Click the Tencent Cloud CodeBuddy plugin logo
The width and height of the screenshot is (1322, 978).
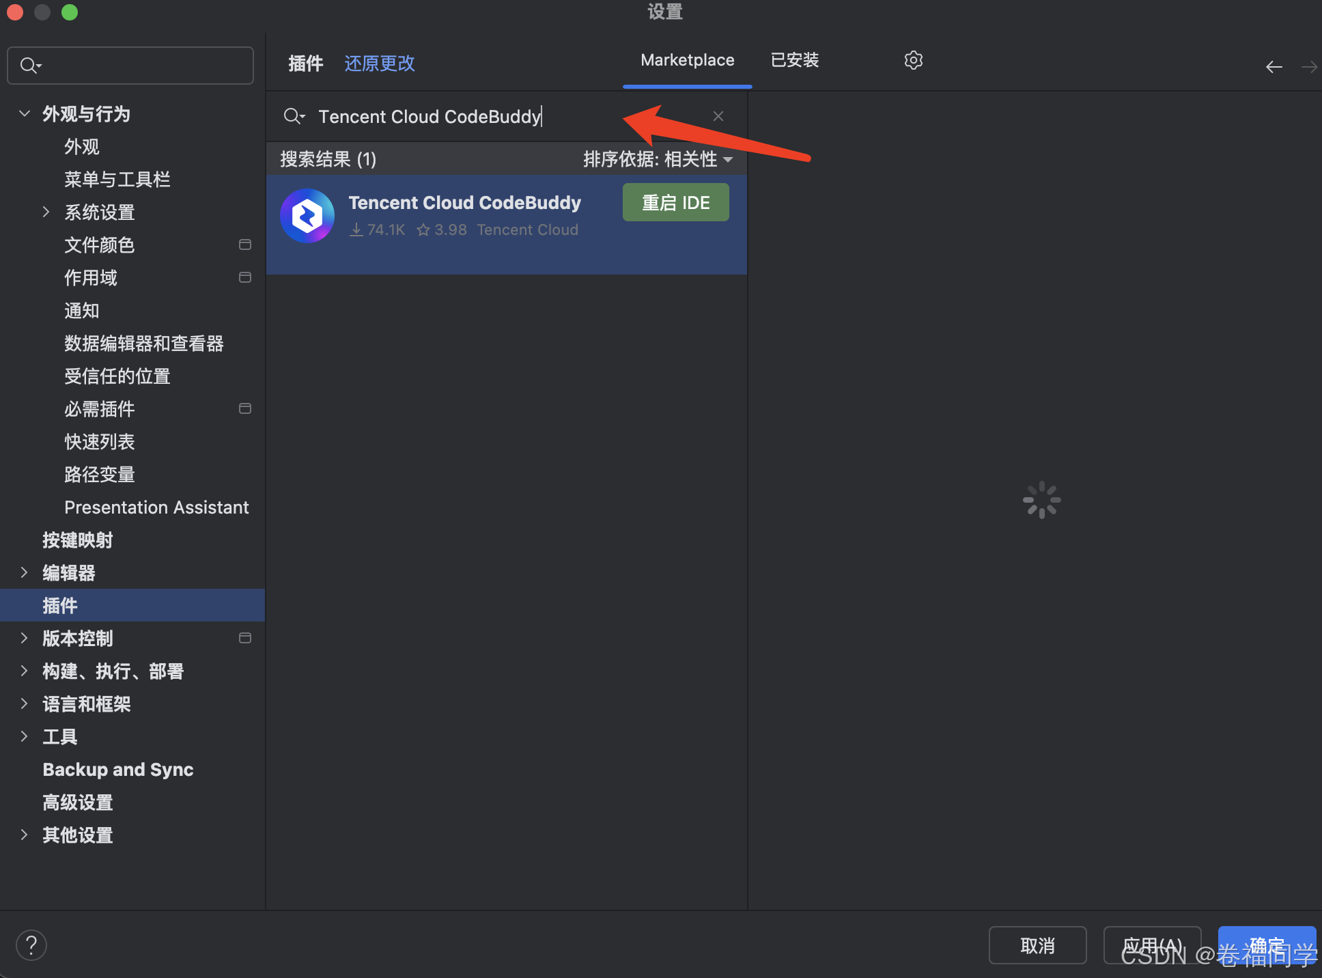point(307,216)
